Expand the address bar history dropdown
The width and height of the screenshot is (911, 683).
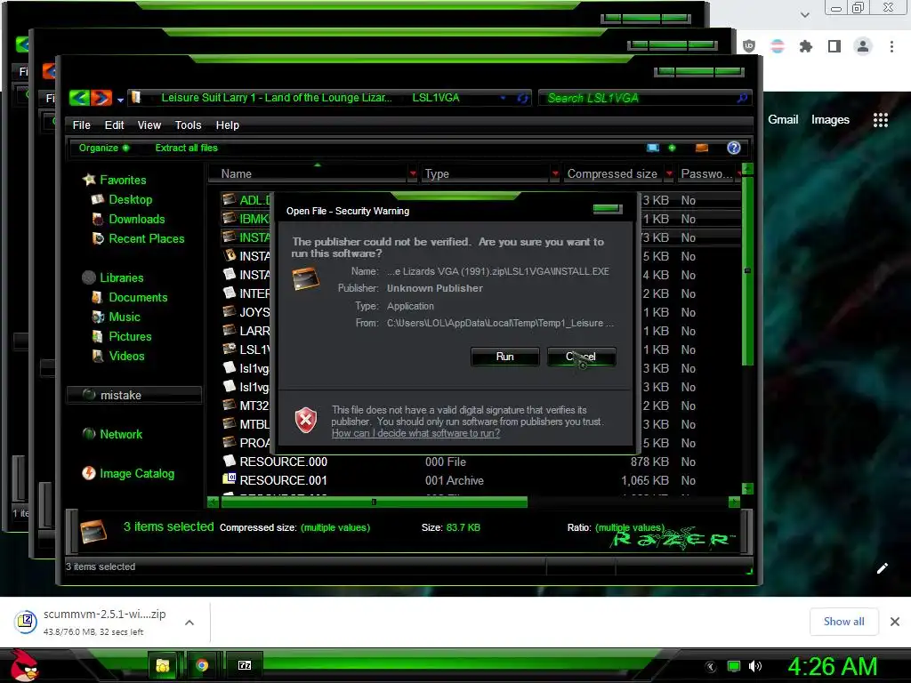(503, 98)
